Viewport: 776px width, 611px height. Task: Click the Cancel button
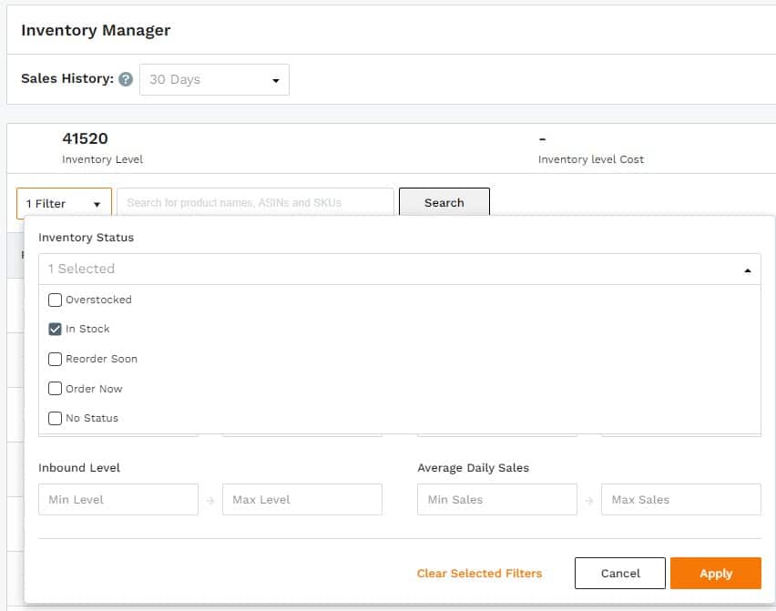pos(620,574)
